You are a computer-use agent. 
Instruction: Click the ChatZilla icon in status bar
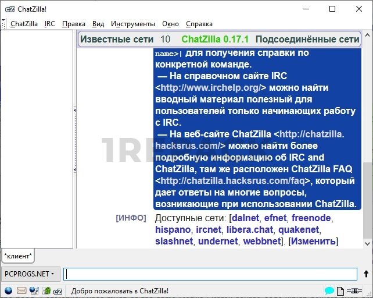(x=59, y=290)
